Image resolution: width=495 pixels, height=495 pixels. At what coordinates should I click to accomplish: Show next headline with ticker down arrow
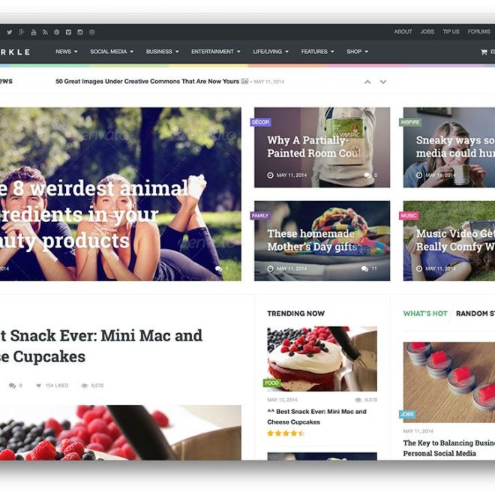click(383, 82)
